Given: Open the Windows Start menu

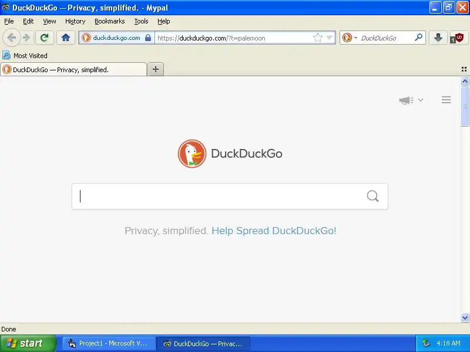Looking at the screenshot, I should point(28,343).
